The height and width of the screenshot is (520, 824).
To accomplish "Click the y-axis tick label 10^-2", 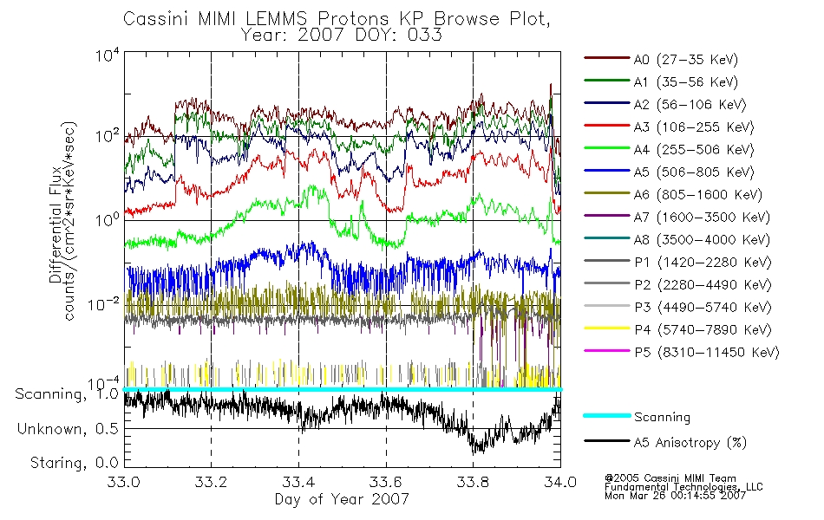I will [x=103, y=303].
